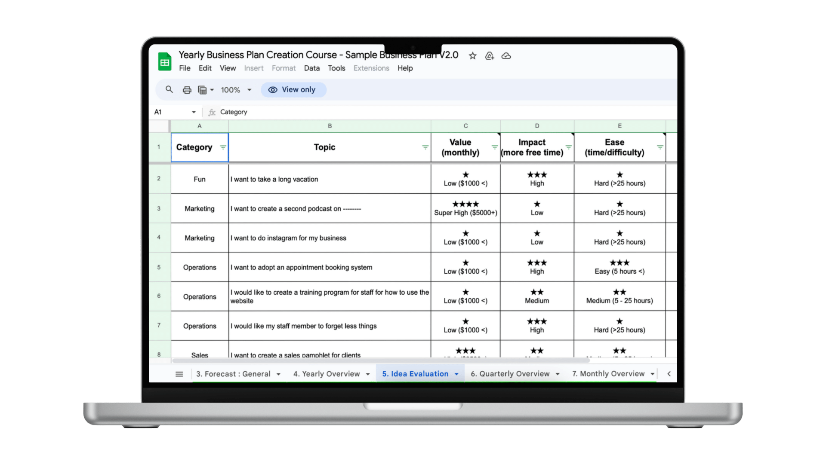Click the cloud document status icon
Image resolution: width=826 pixels, height=464 pixels.
506,56
